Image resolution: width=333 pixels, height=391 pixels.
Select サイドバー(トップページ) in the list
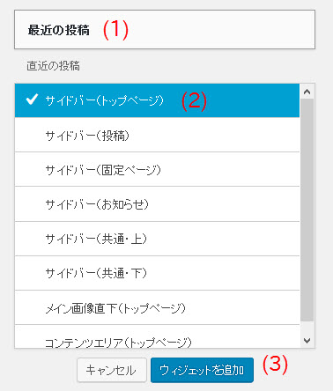157,100
